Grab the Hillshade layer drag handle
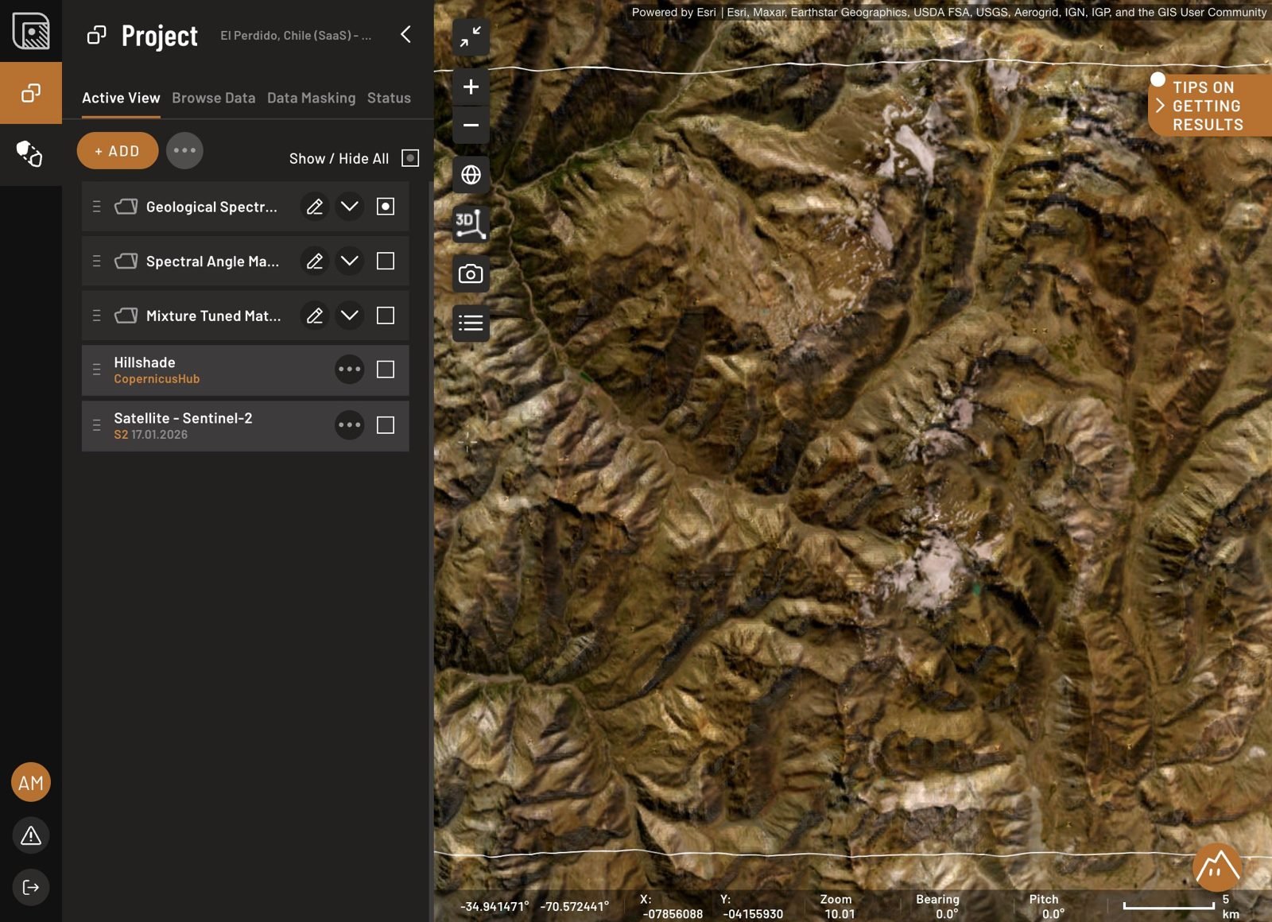 [x=96, y=370]
